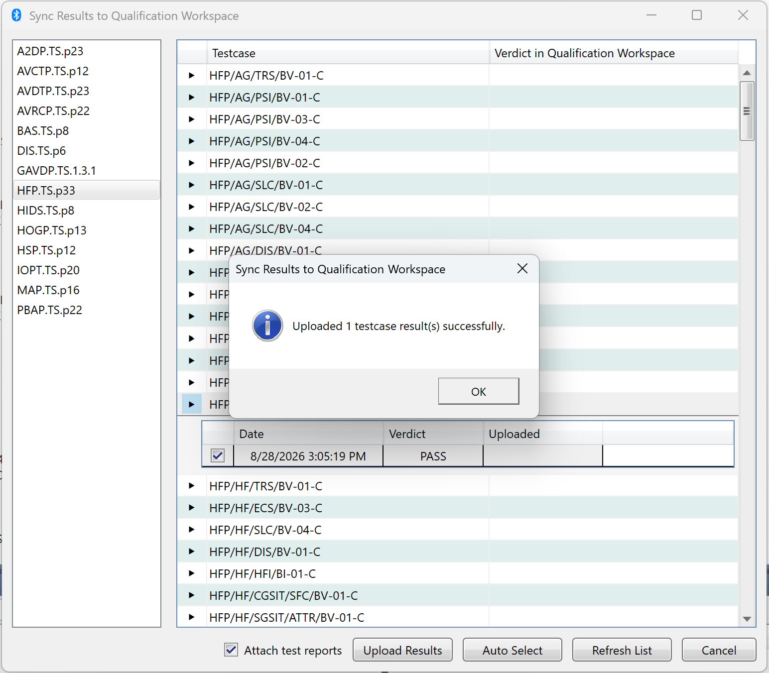The width and height of the screenshot is (769, 673).
Task: Select MAP.TS.p16 in the test suite list
Action: pos(87,290)
